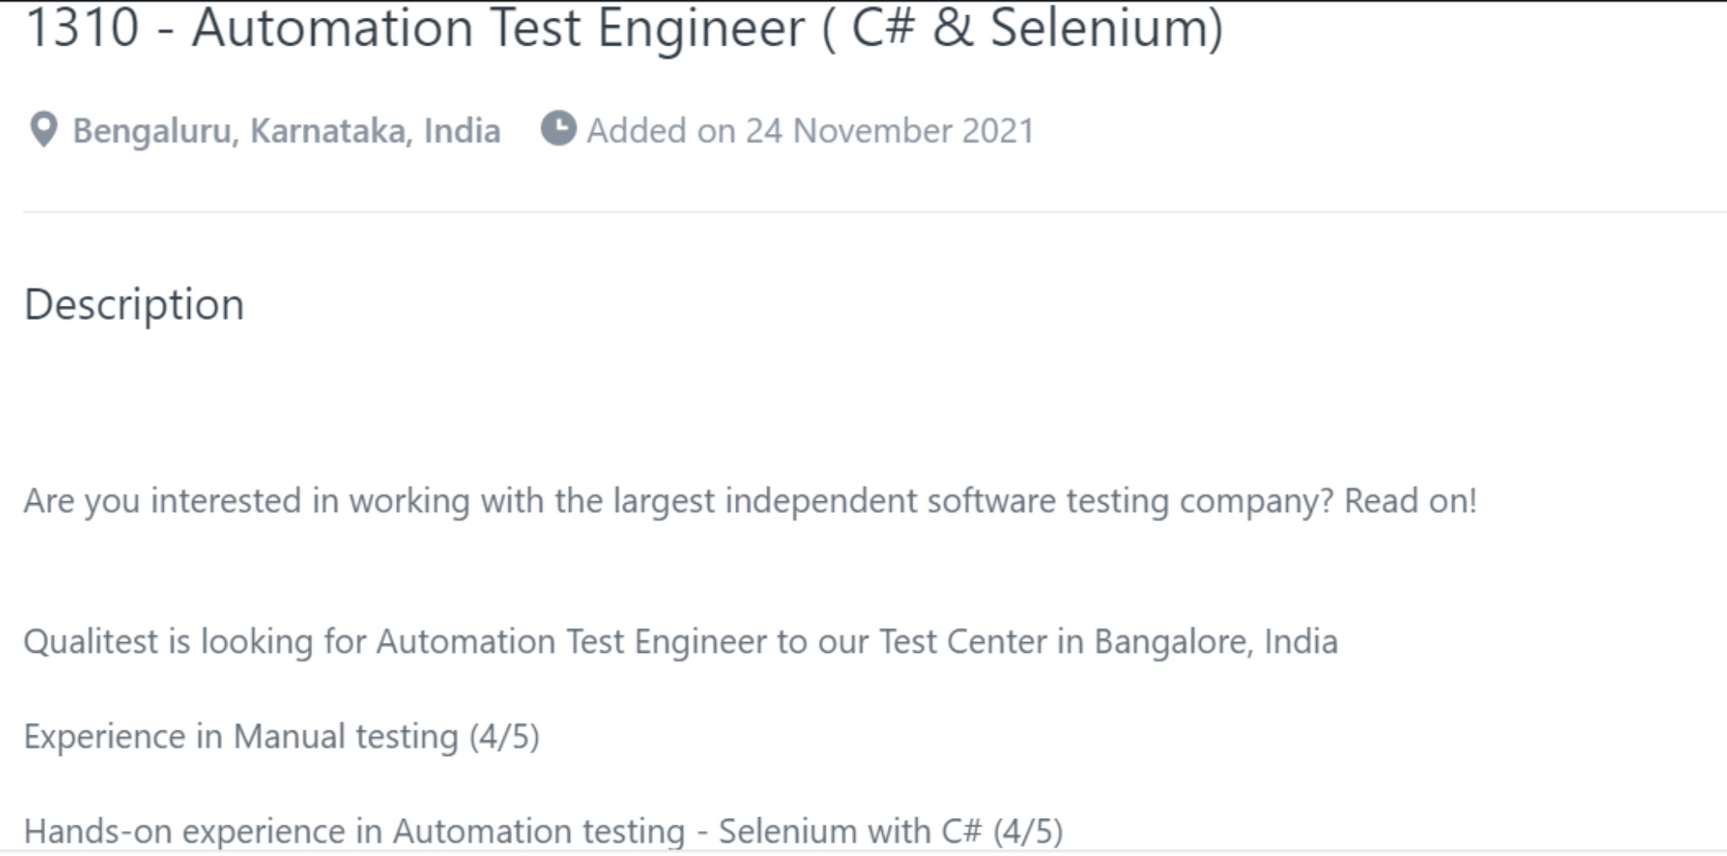Click the 'Read on!' text

point(1410,501)
